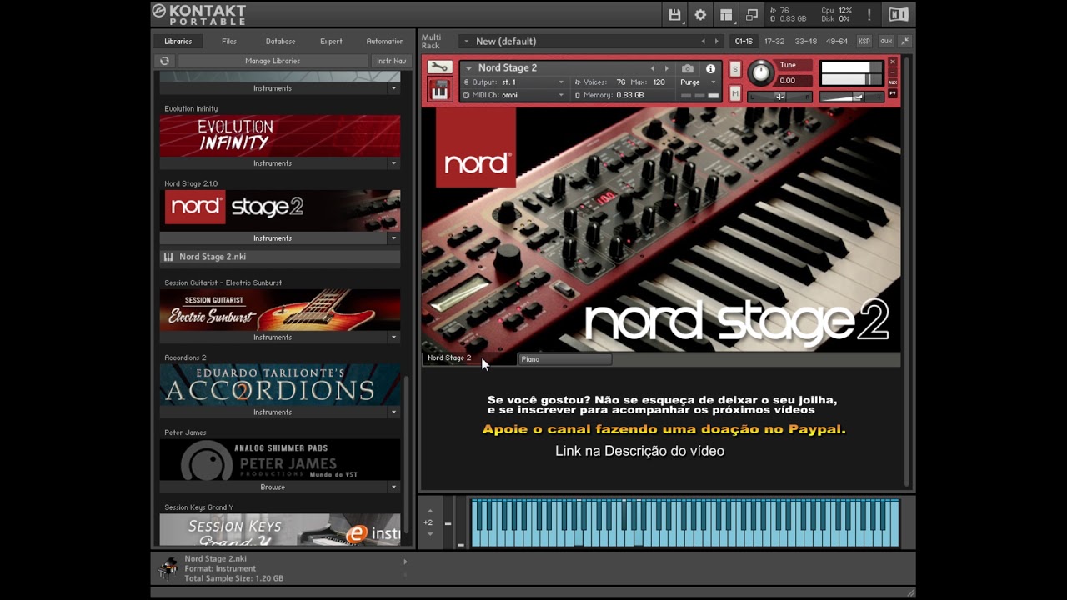This screenshot has width=1067, height=600.
Task: Select previous instrument with left arrow
Action: click(653, 68)
